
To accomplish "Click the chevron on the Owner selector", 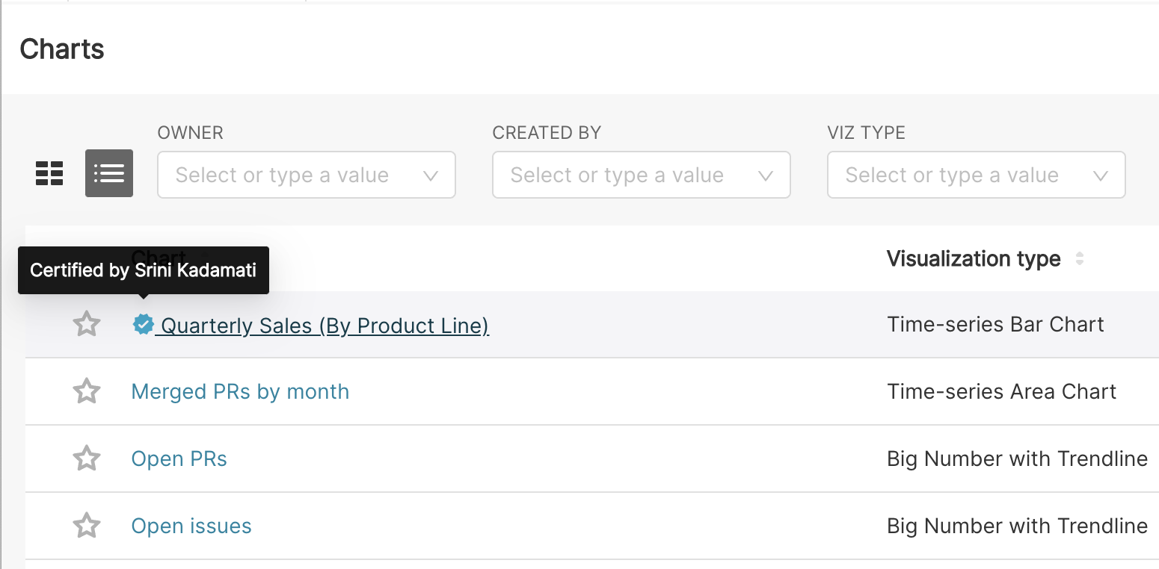I will tap(431, 175).
